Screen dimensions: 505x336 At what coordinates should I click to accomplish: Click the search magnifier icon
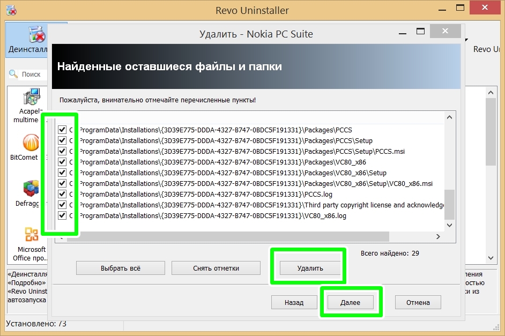14,74
